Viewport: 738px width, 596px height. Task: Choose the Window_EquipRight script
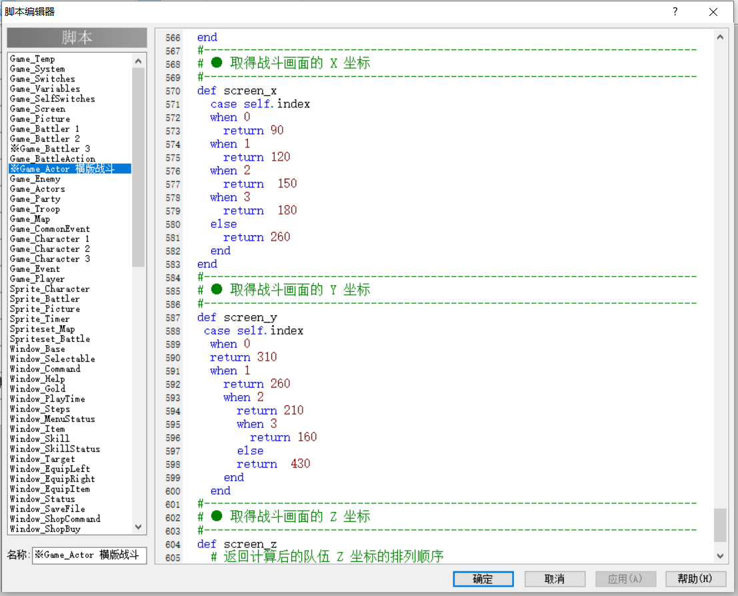pos(52,479)
